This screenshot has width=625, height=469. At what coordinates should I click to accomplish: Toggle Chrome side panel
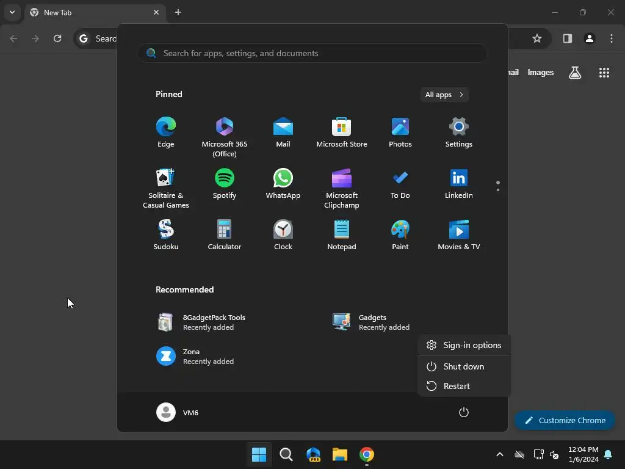point(567,38)
